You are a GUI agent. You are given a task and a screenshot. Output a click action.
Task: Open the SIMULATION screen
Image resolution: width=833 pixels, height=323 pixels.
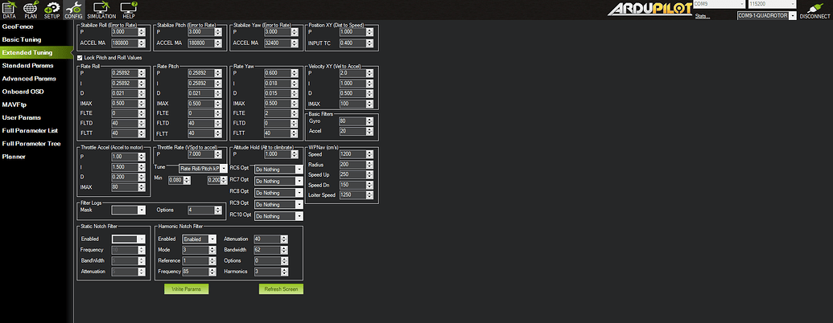[x=101, y=10]
